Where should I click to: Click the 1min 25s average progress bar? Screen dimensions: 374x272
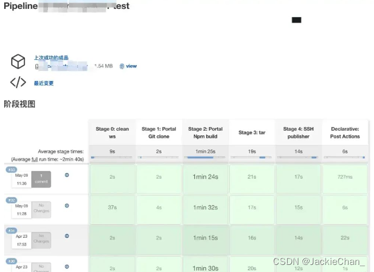(x=204, y=157)
